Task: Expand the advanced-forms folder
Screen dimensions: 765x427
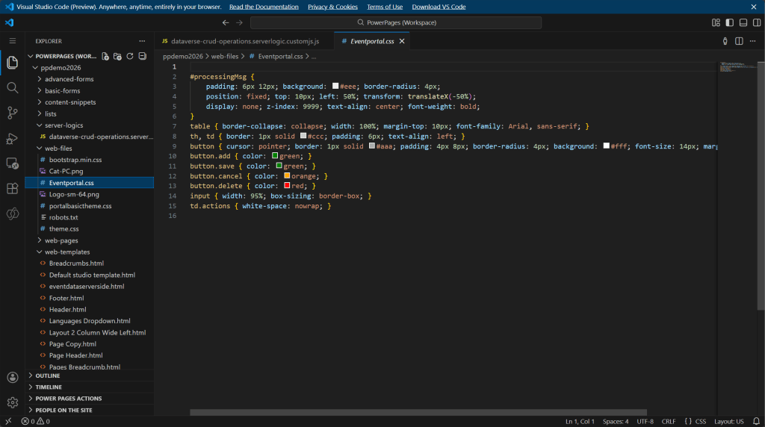Action: [x=69, y=79]
